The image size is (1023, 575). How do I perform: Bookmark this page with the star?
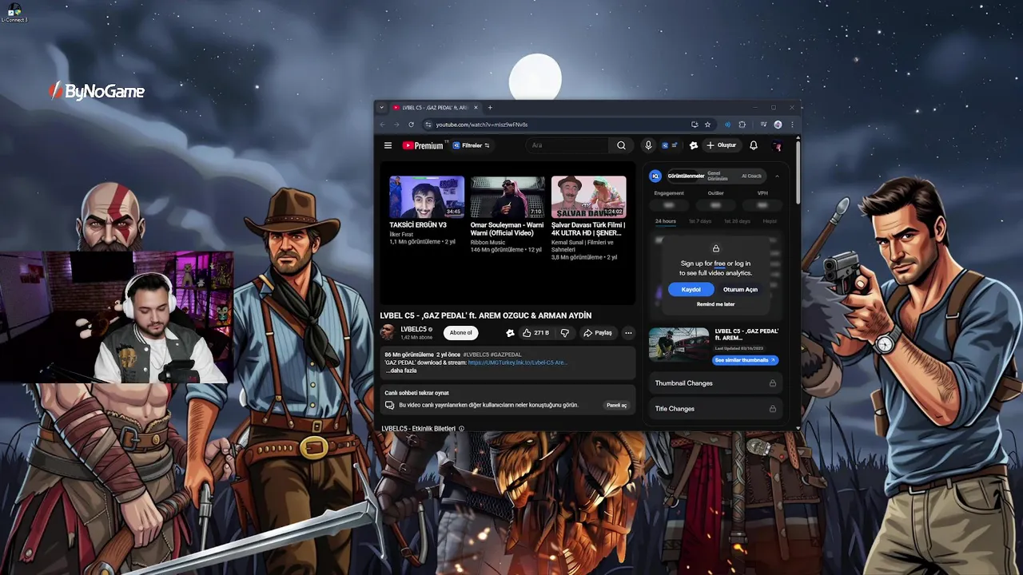coord(707,125)
